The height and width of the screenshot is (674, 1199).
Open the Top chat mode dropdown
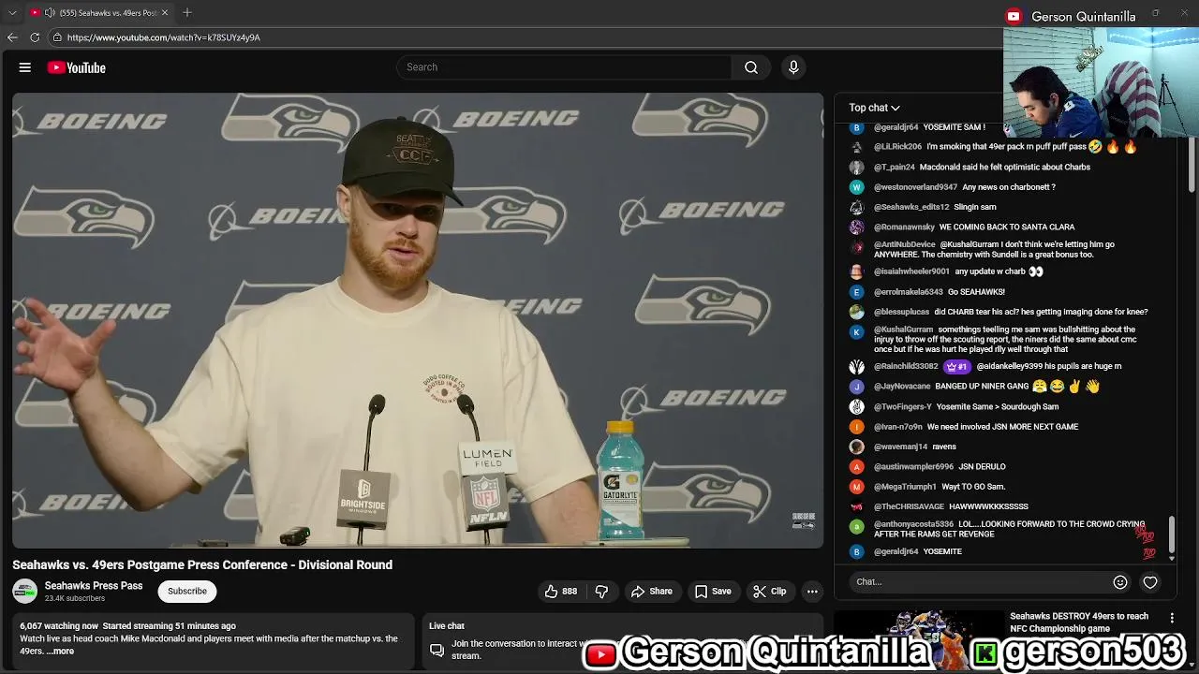(x=874, y=108)
